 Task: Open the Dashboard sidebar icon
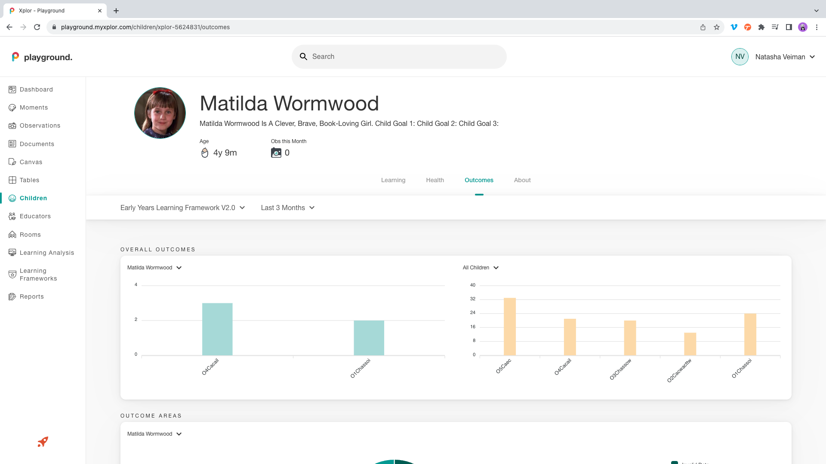point(12,89)
